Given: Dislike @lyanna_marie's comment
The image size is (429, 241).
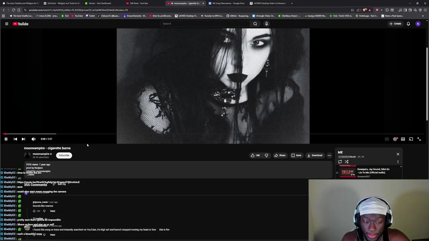Looking at the screenshot, I should pyautogui.click(x=44, y=211).
